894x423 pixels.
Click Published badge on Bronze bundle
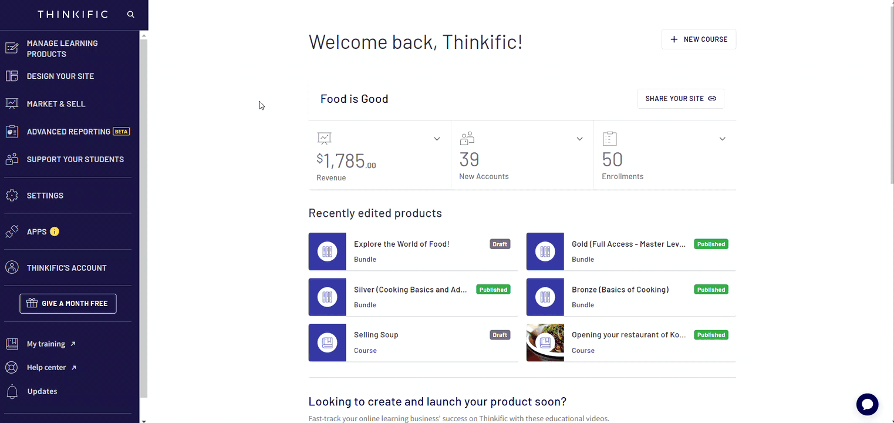711,290
